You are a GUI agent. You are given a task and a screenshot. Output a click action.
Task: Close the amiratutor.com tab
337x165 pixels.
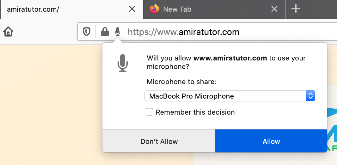coord(132,9)
